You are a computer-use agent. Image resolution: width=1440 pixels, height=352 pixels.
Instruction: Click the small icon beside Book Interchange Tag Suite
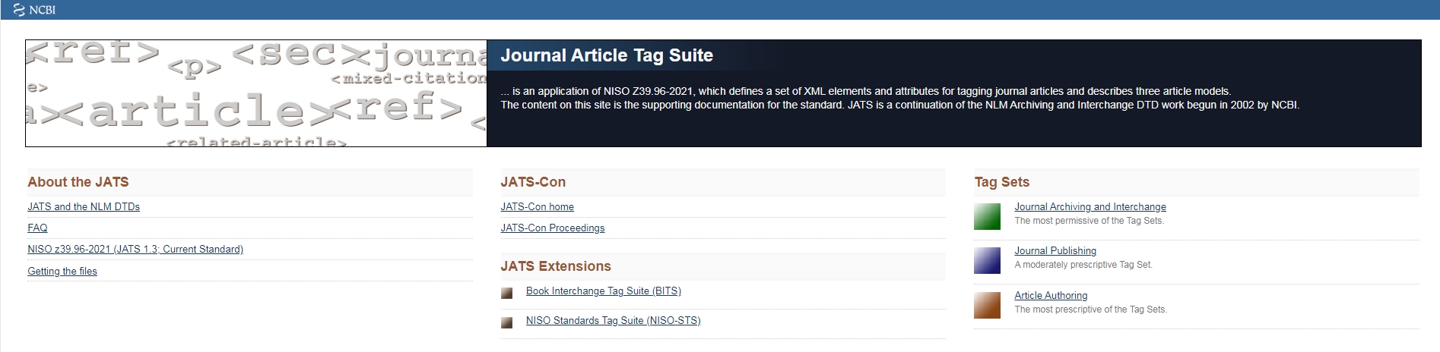(506, 294)
